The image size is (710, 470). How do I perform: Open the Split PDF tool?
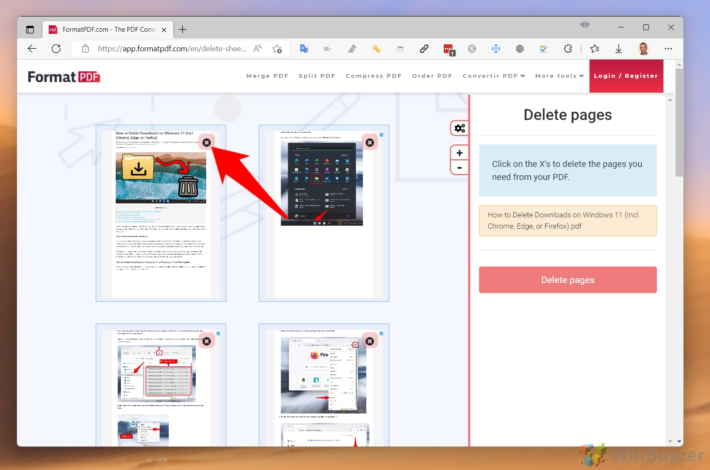click(x=317, y=76)
